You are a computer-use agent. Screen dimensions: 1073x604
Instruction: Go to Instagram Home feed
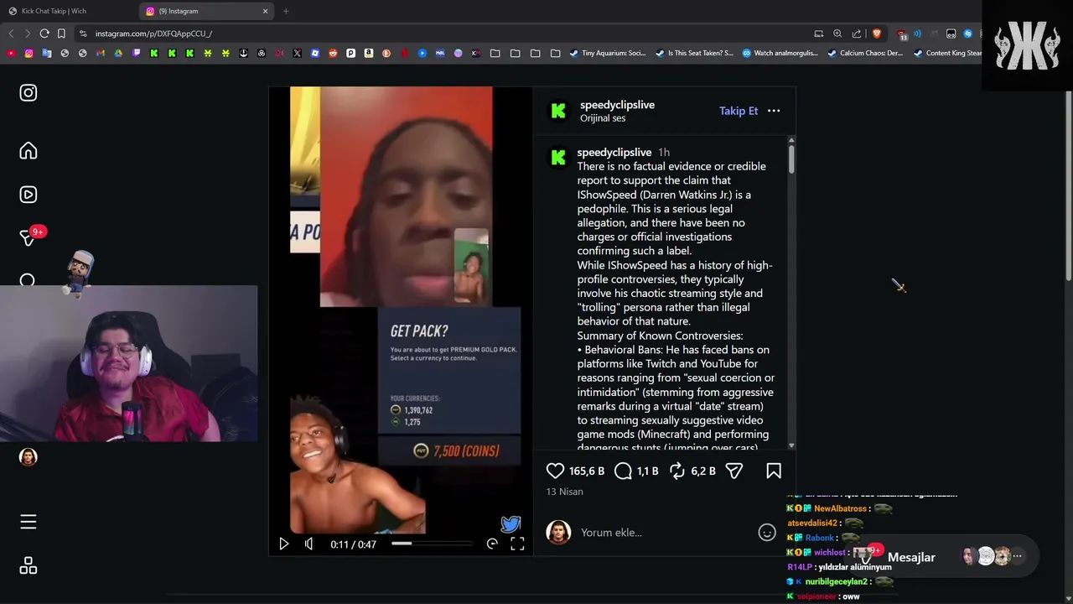[x=29, y=150]
